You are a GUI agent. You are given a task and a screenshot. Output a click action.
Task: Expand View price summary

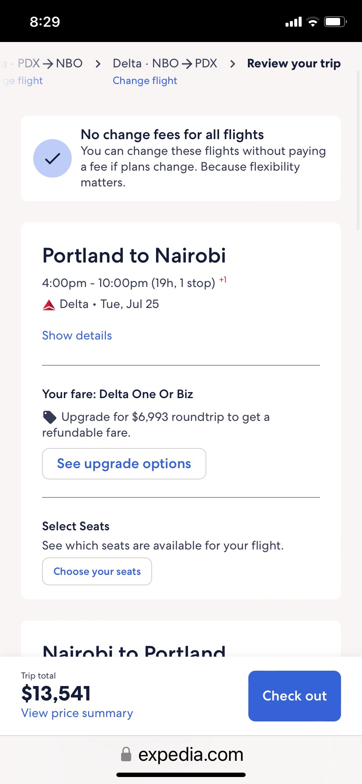point(77,713)
